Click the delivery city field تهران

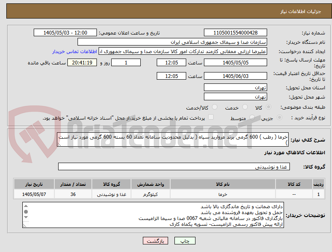click(x=235, y=97)
